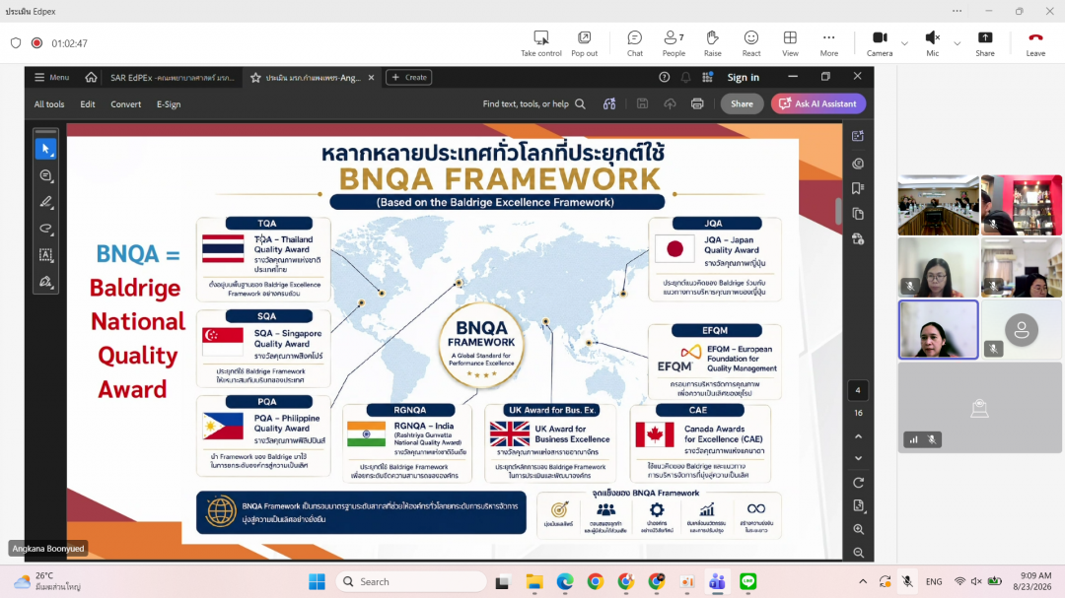The image size is (1065, 598).
Task: Close the active PDF tab
Action: (371, 78)
